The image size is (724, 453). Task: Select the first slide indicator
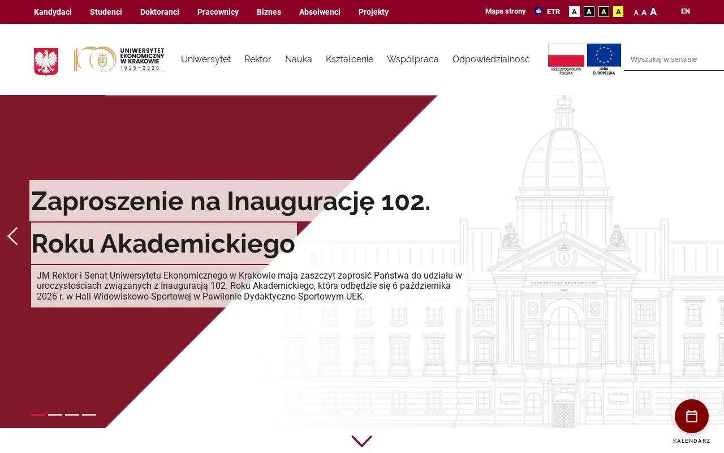coord(38,414)
